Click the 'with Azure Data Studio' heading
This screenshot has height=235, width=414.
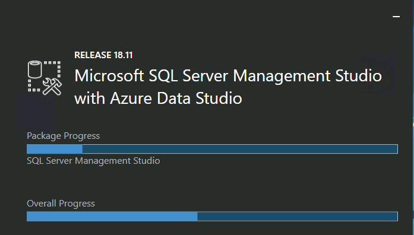tap(158, 99)
